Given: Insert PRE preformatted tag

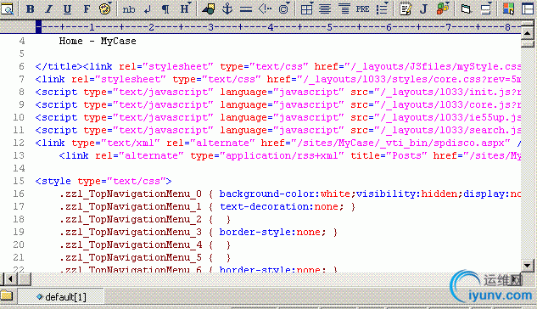Looking at the screenshot, I should pos(363,8).
